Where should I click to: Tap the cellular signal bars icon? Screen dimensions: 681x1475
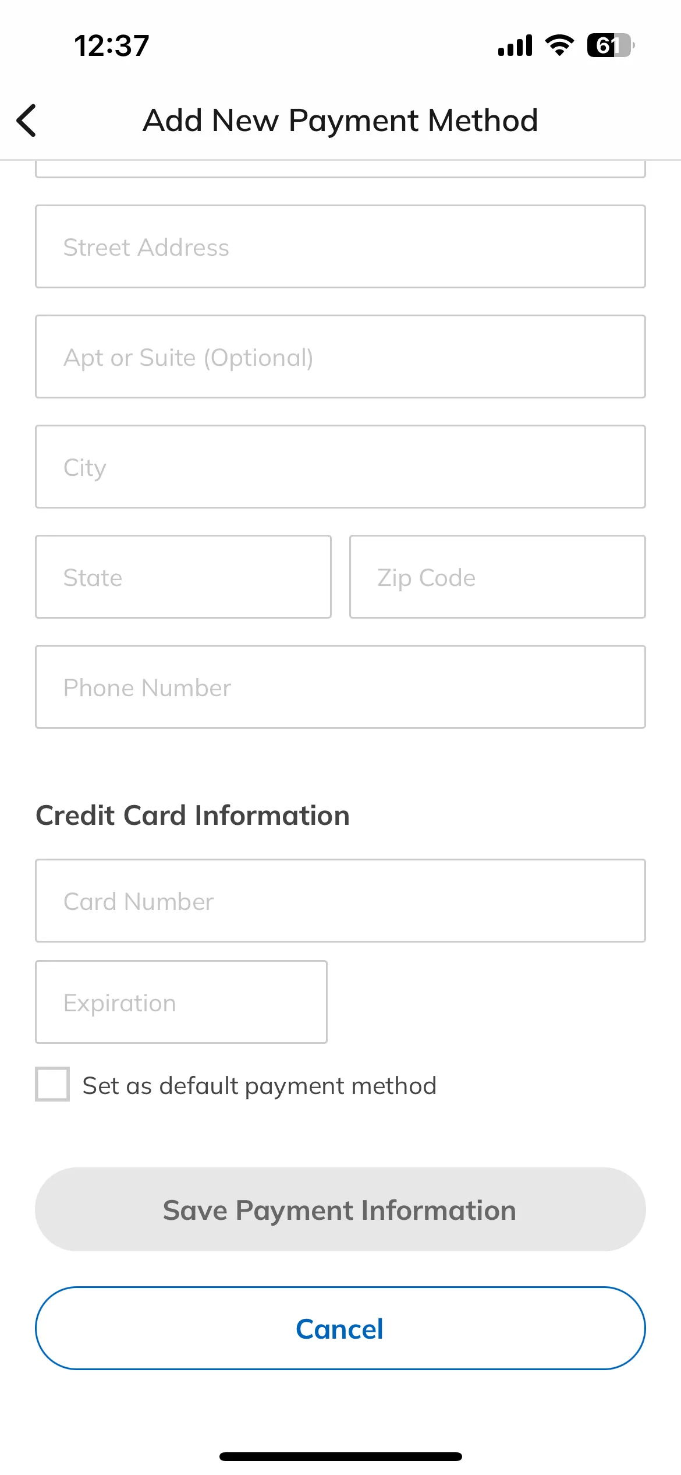(515, 45)
